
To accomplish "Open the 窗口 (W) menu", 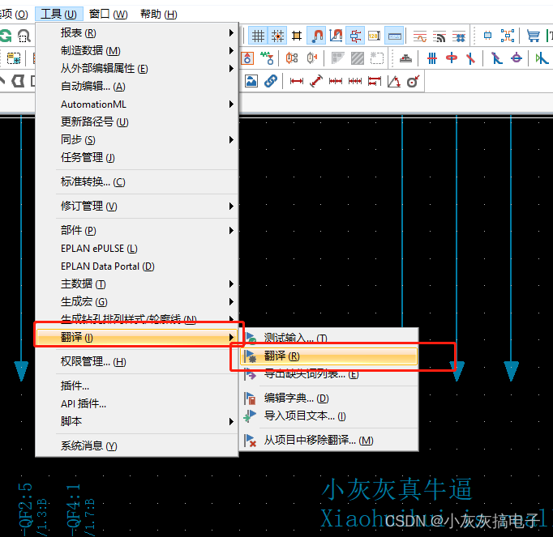I will point(109,14).
